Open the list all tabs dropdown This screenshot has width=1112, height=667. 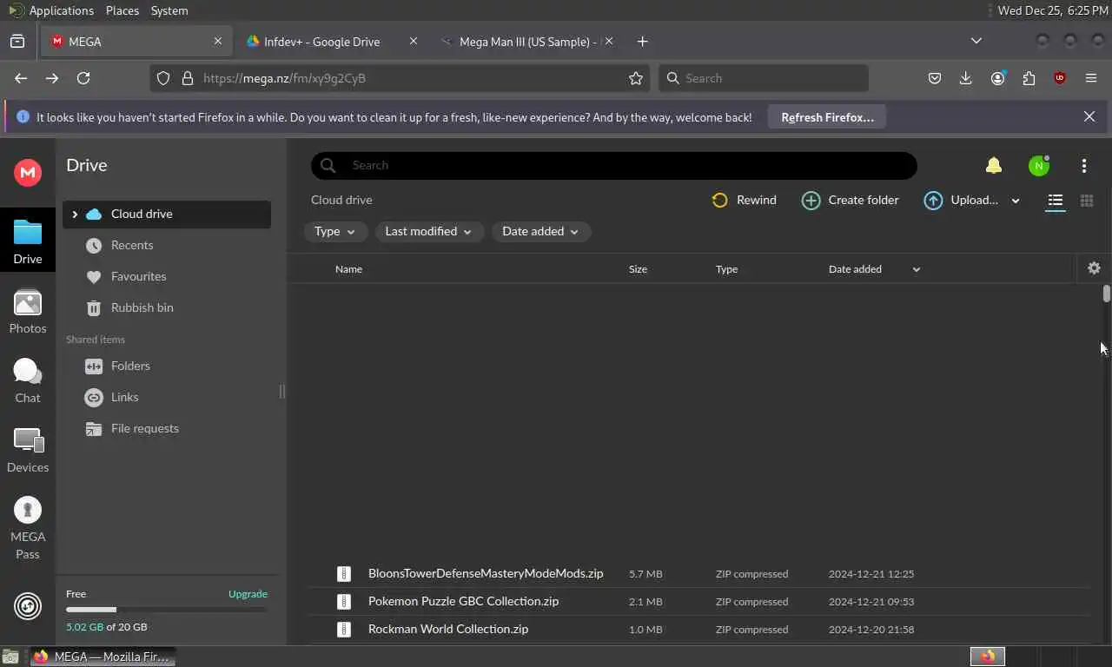(976, 41)
